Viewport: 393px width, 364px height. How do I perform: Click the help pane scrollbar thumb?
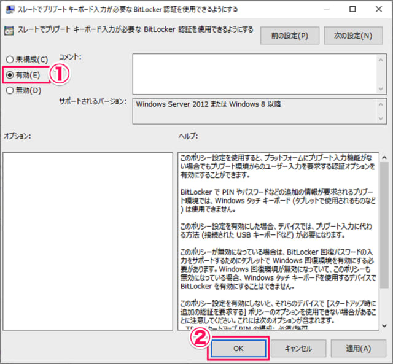pos(384,225)
